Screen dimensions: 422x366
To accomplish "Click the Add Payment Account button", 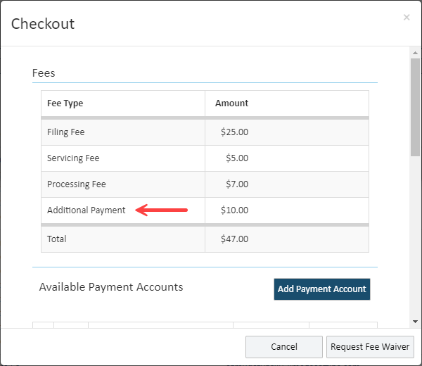I will 322,289.
